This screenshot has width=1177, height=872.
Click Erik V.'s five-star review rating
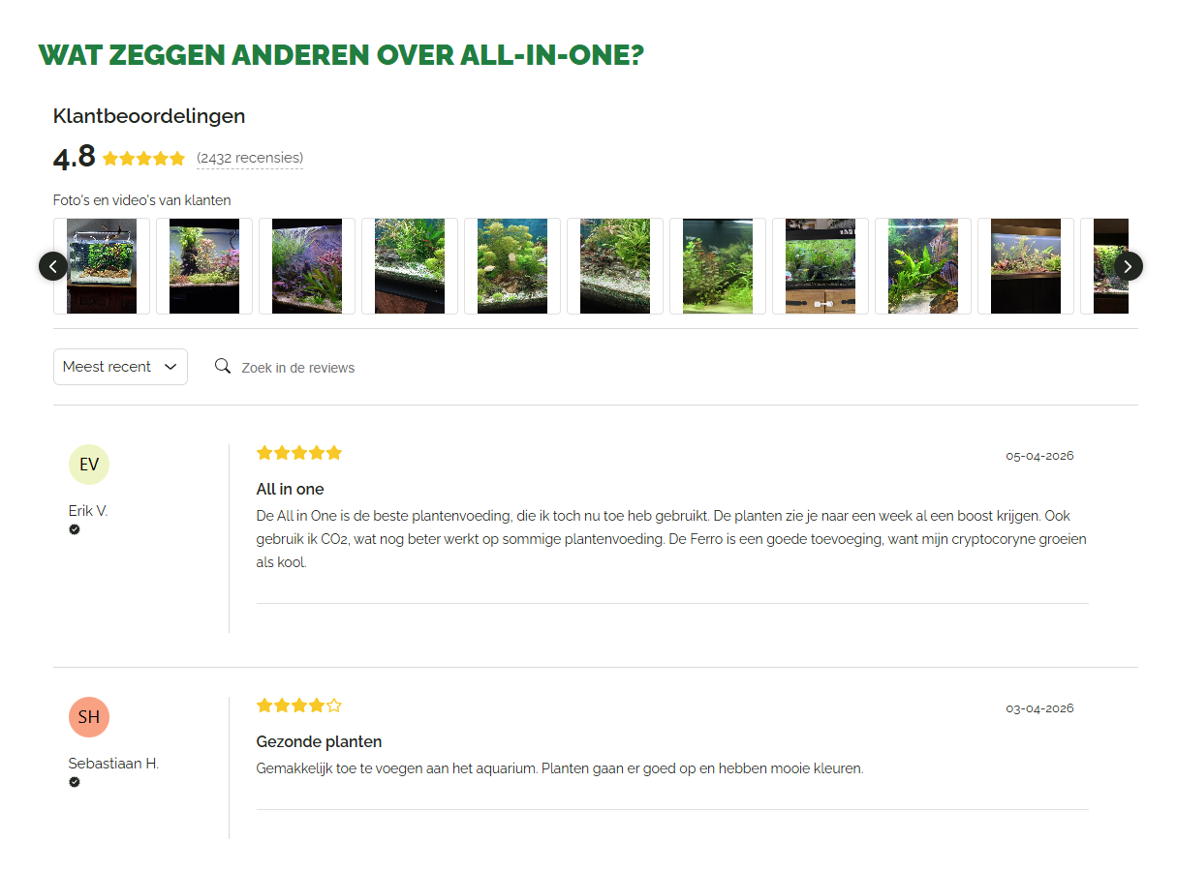click(299, 453)
